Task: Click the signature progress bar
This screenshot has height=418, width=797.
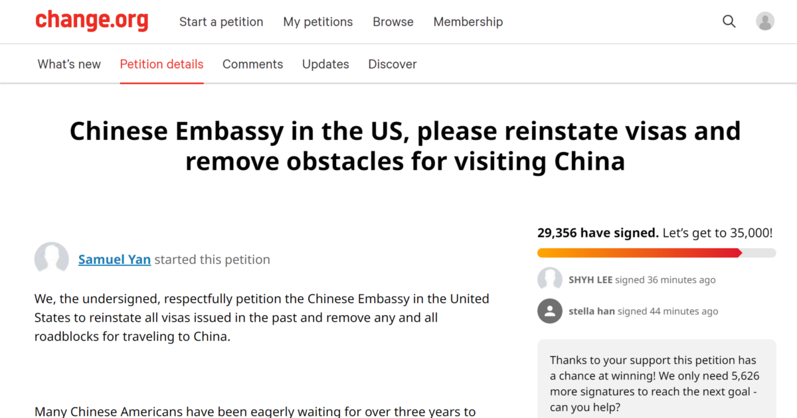Action: [656, 253]
